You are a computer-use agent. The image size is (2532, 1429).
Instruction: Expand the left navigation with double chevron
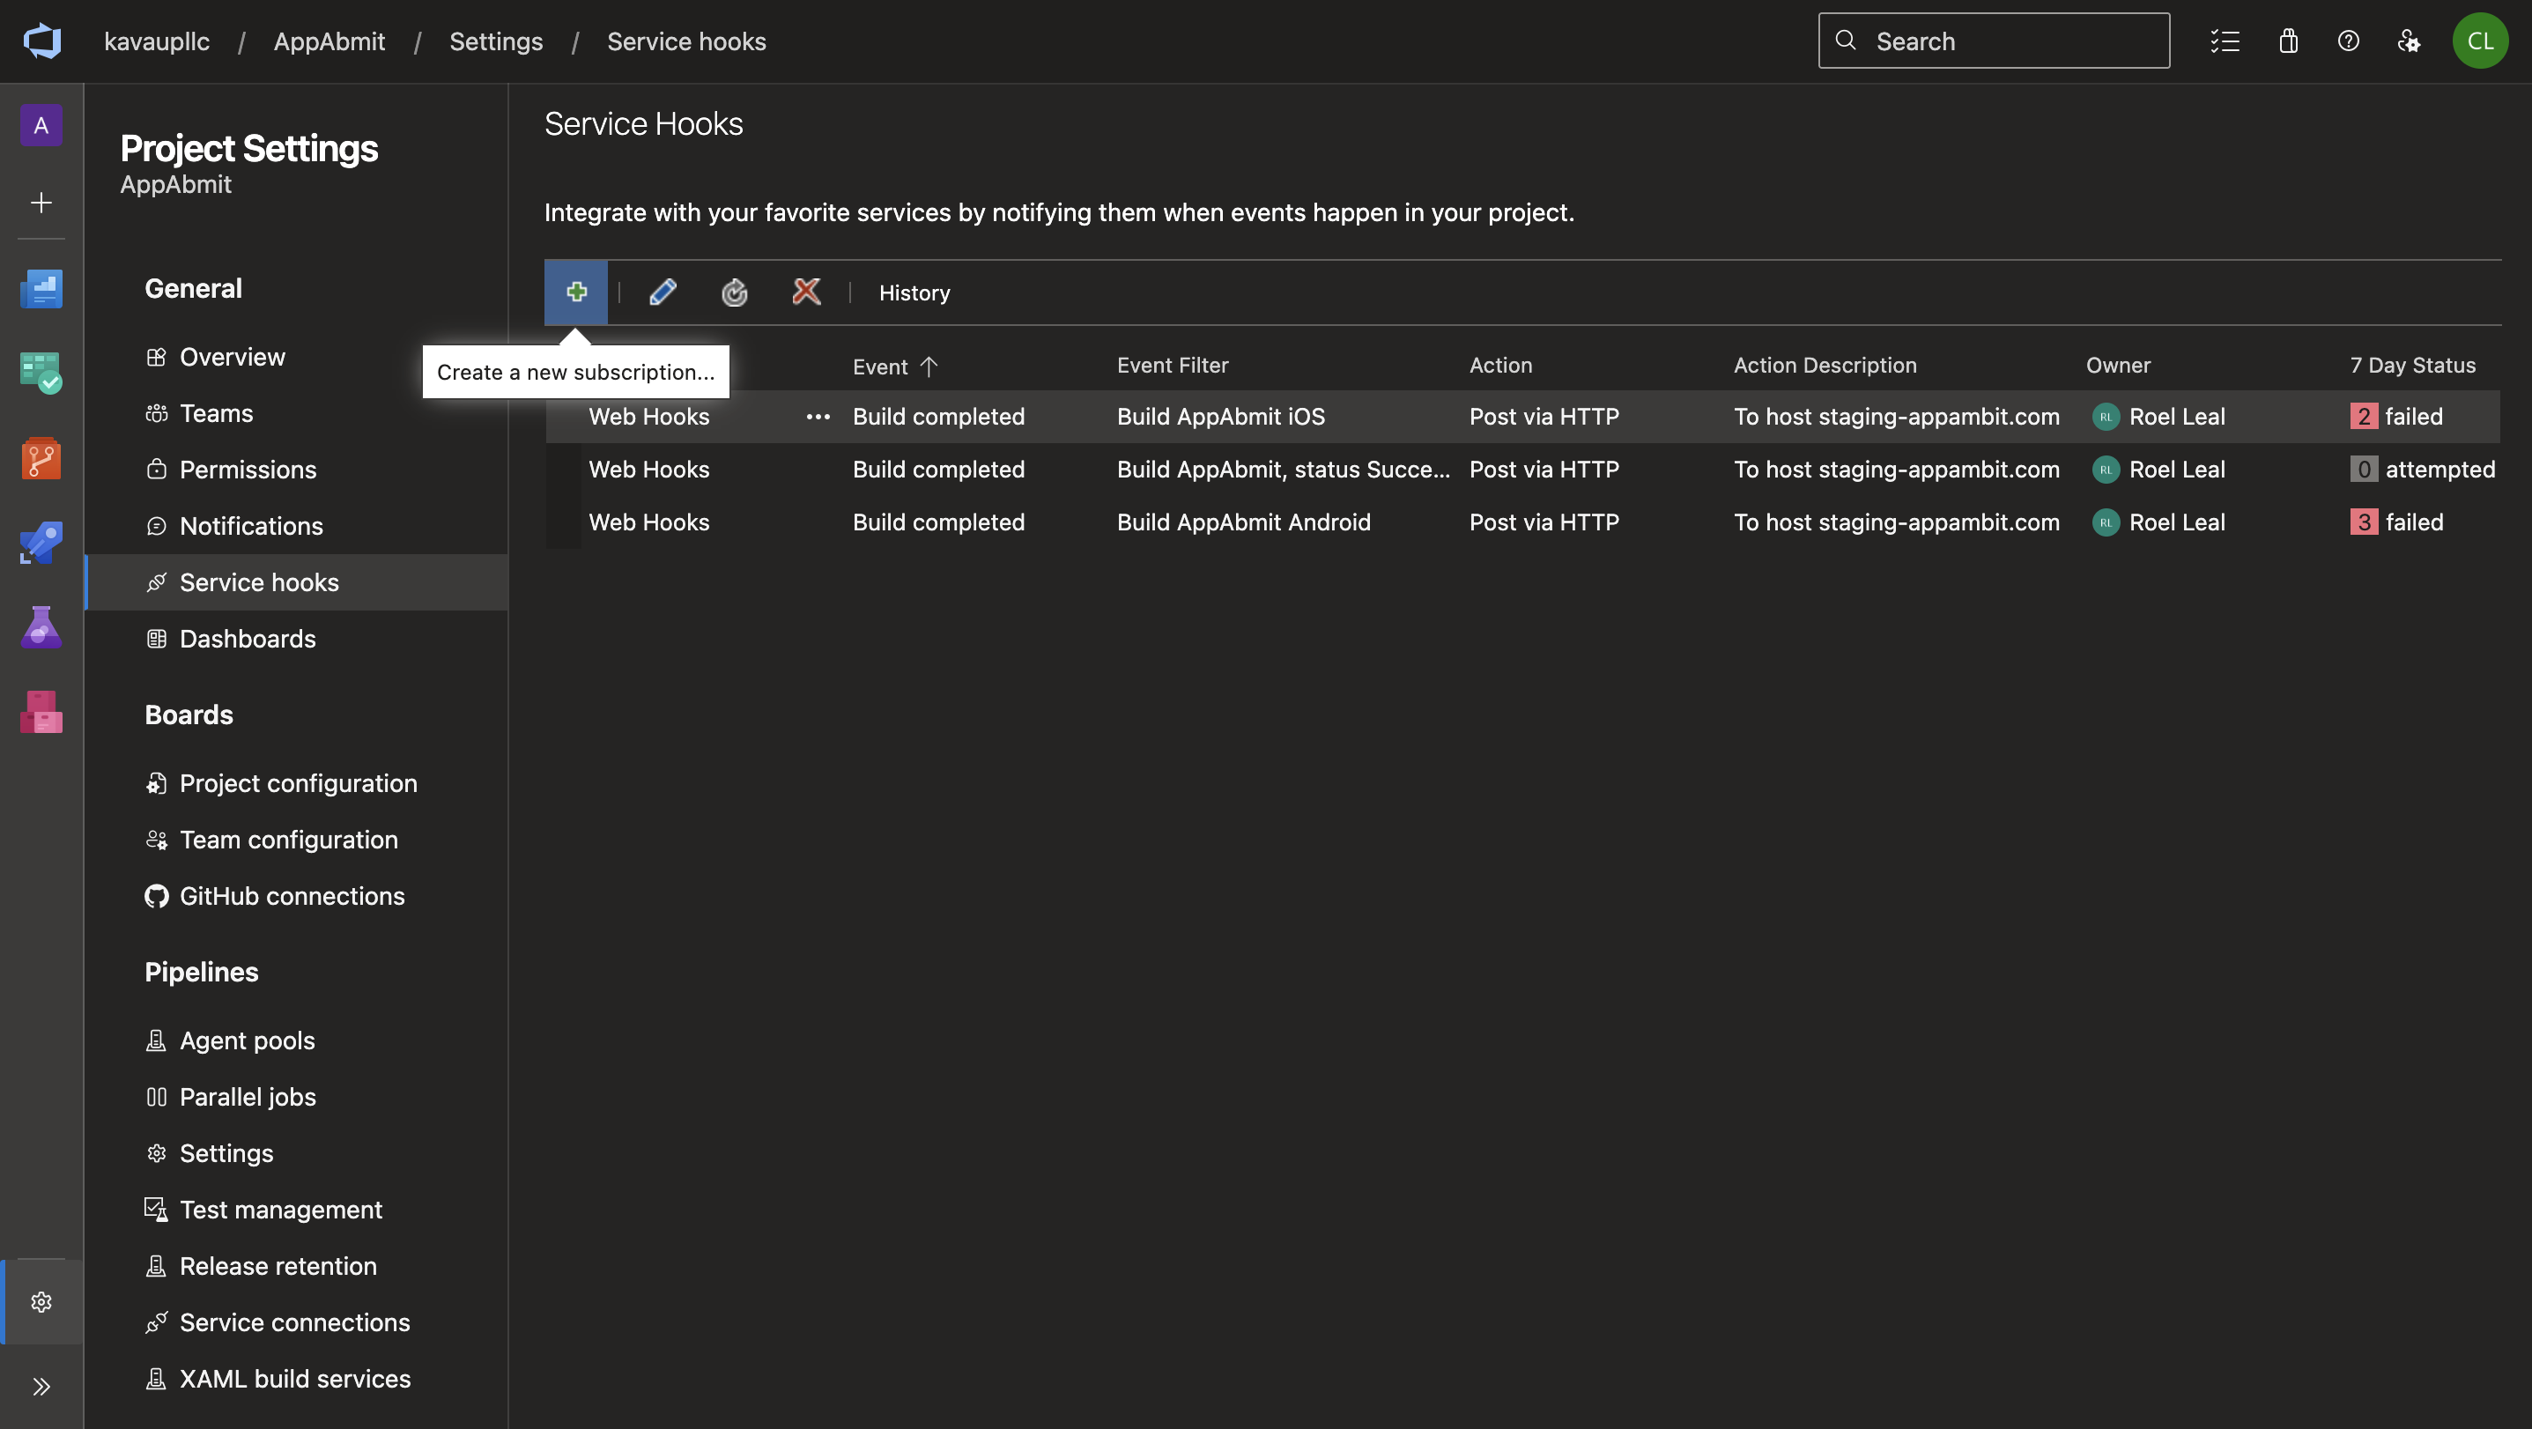[x=41, y=1386]
